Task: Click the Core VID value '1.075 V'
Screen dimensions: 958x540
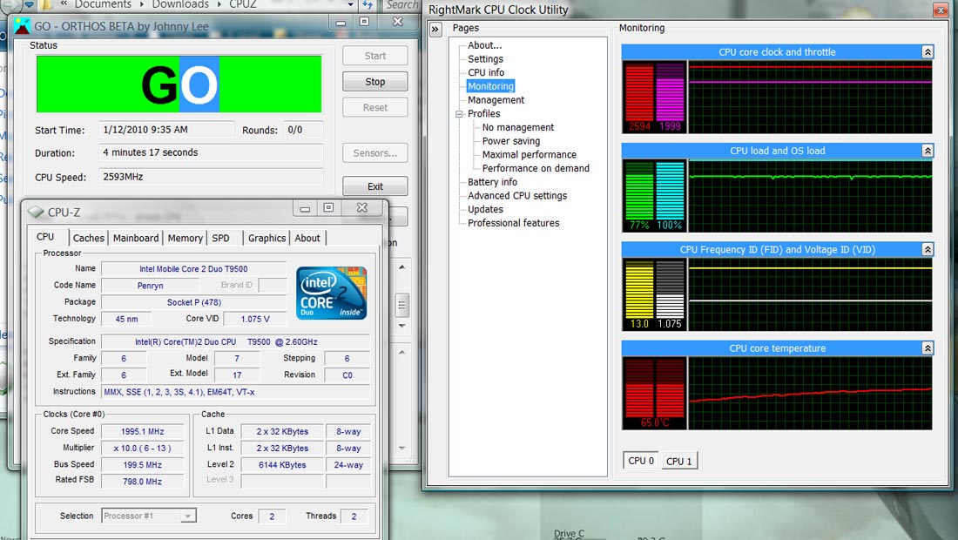Action: [x=255, y=319]
